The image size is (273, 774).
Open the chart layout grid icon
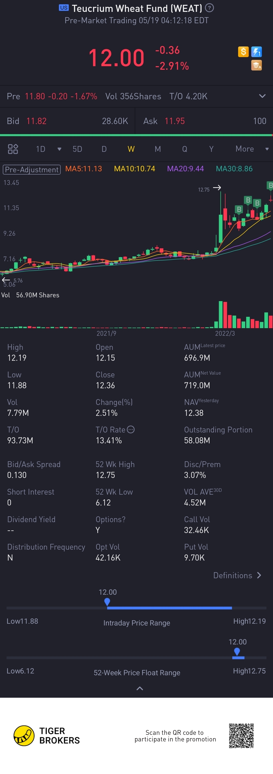pyautogui.click(x=13, y=149)
